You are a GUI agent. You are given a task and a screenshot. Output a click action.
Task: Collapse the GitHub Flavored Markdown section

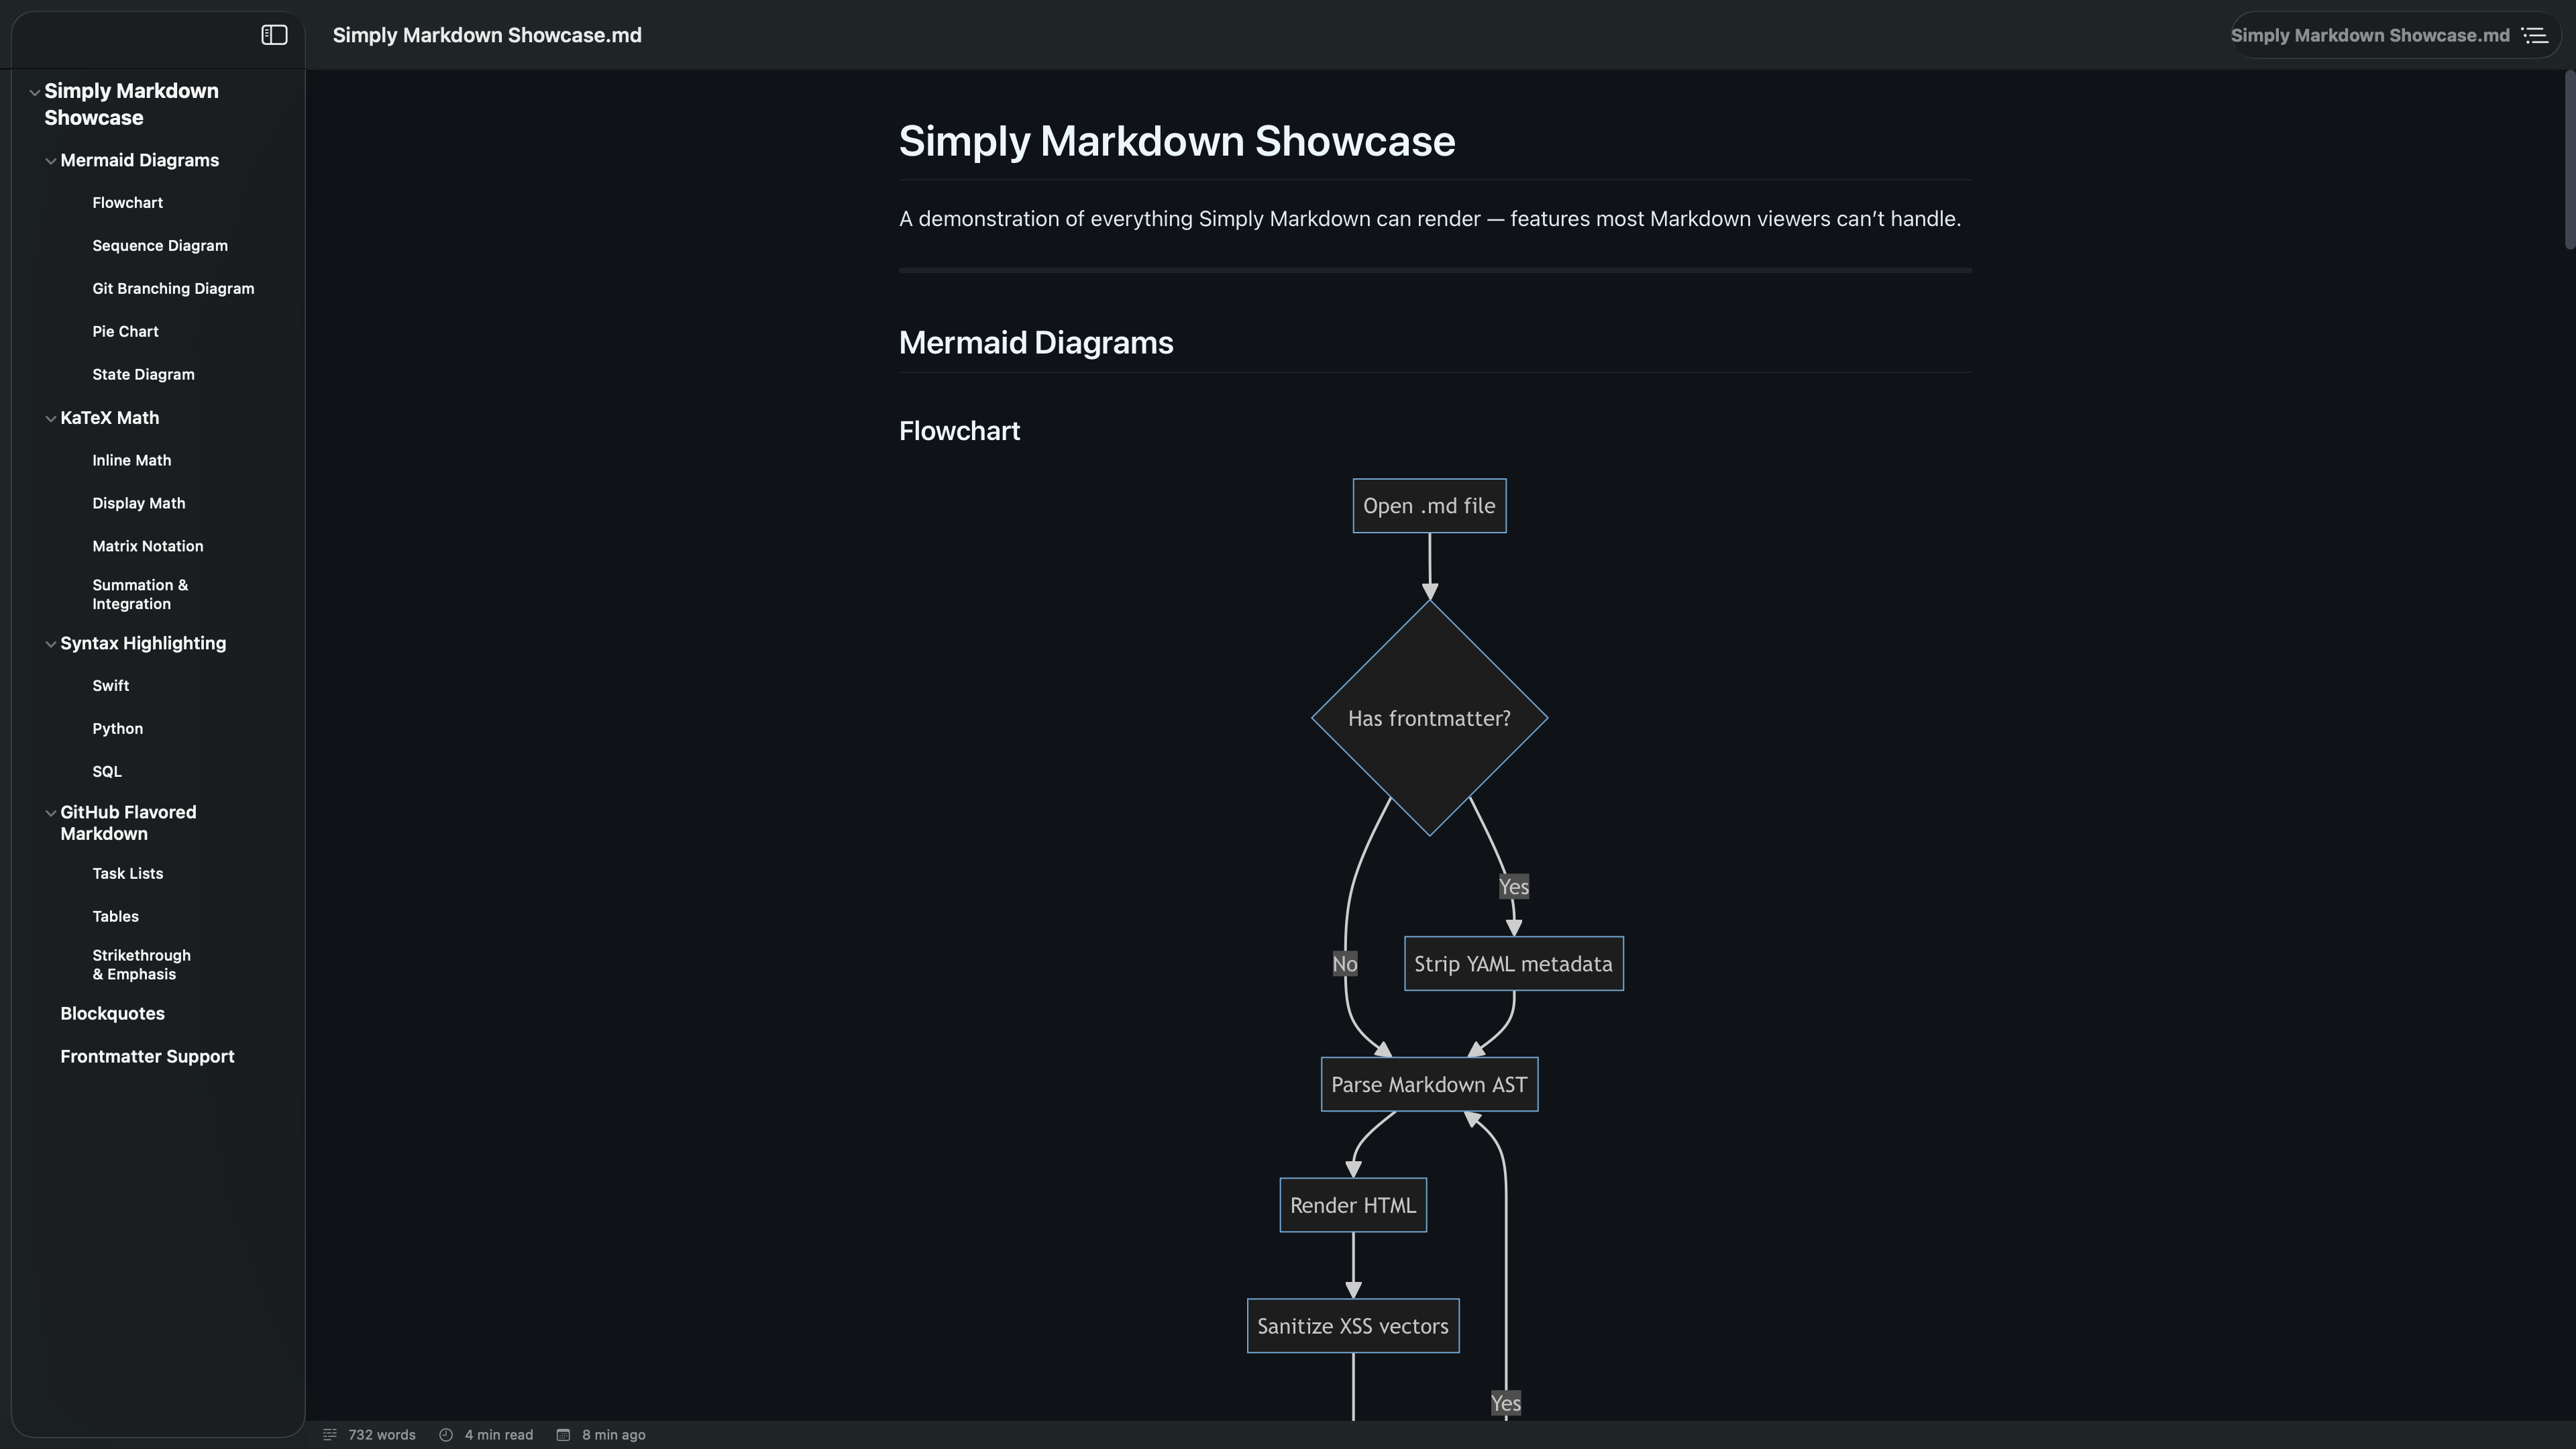(51, 813)
